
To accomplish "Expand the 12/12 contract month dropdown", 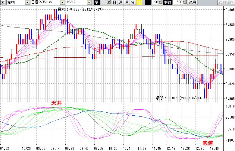I will pos(89,2).
